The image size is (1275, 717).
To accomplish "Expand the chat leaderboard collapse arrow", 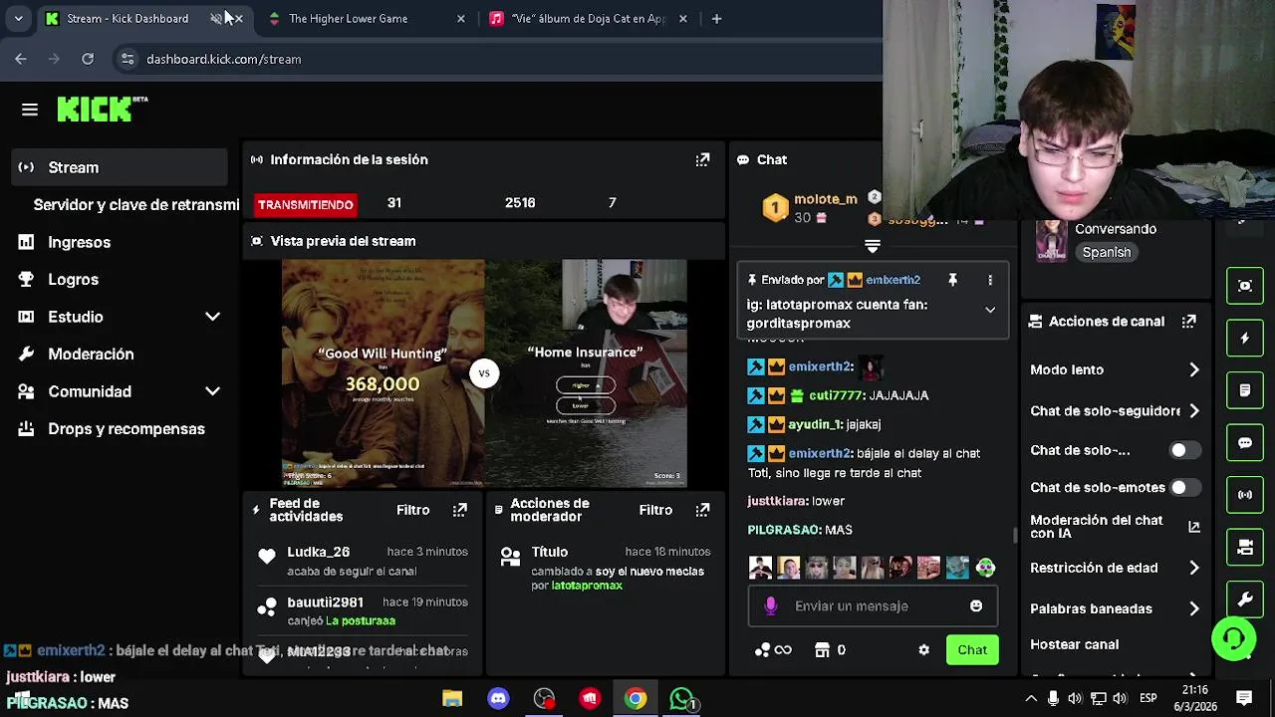I will point(873,246).
